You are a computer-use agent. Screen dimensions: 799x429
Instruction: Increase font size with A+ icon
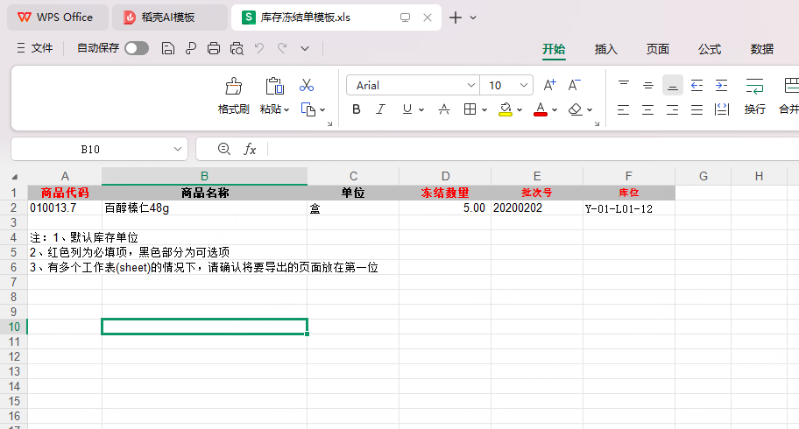click(549, 85)
